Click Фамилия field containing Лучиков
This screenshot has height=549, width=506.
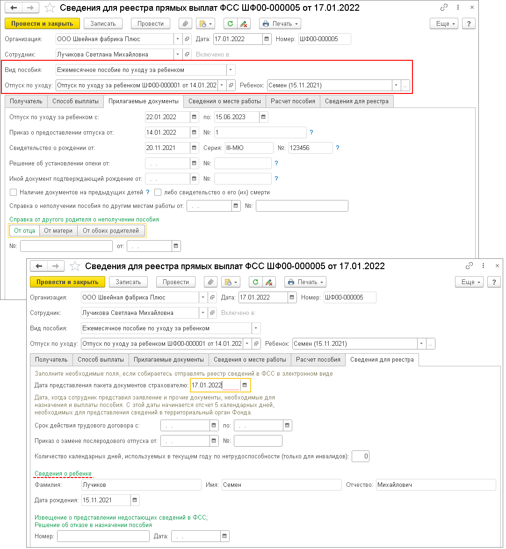coord(141,485)
